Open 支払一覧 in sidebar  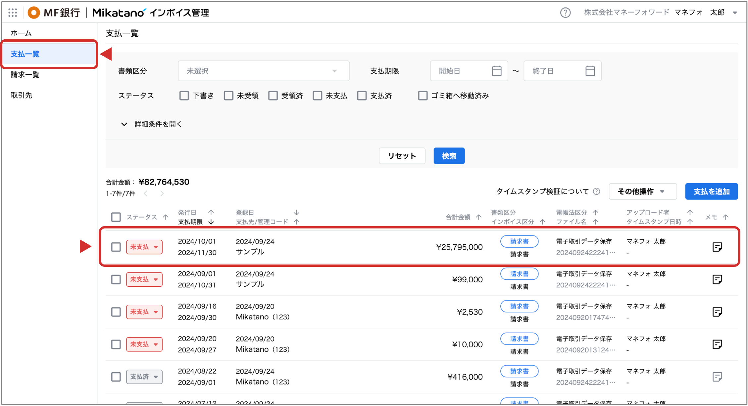point(49,54)
